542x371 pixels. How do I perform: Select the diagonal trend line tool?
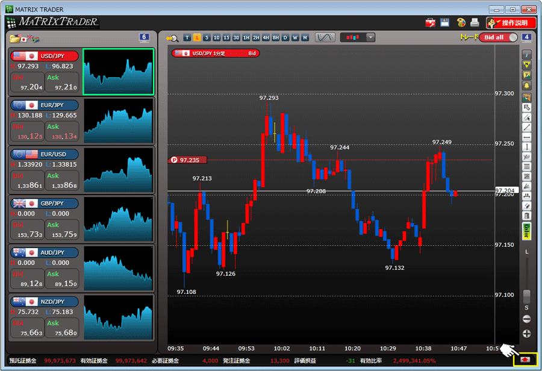coord(526,128)
